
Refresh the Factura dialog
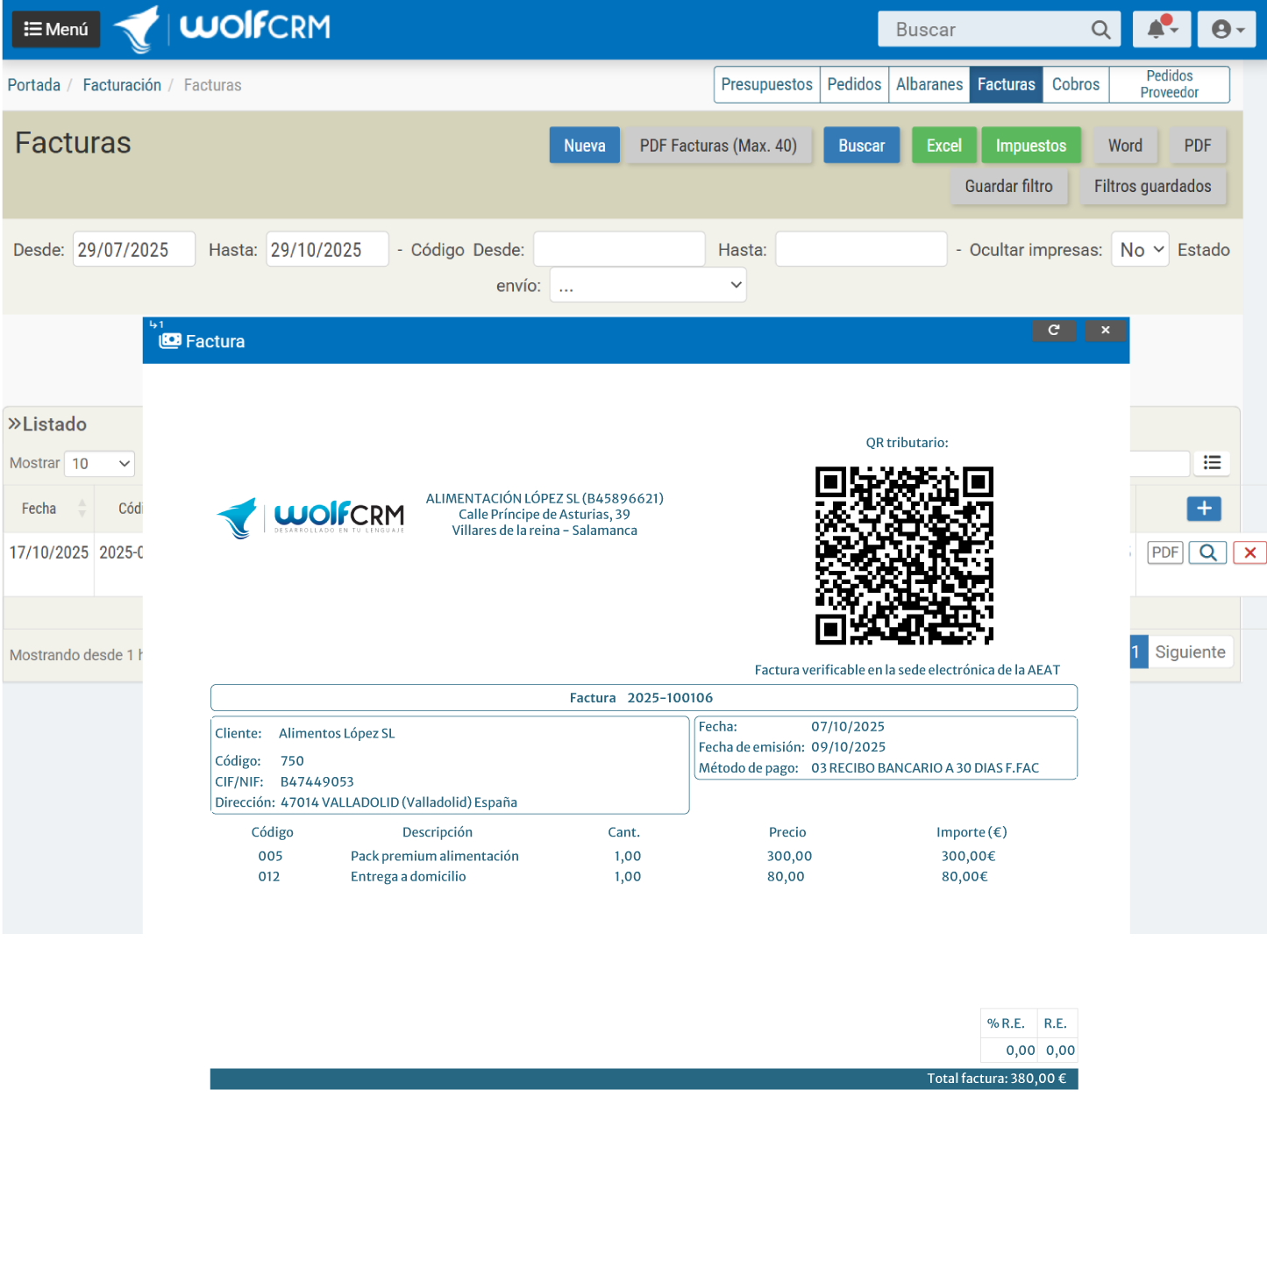1054,330
